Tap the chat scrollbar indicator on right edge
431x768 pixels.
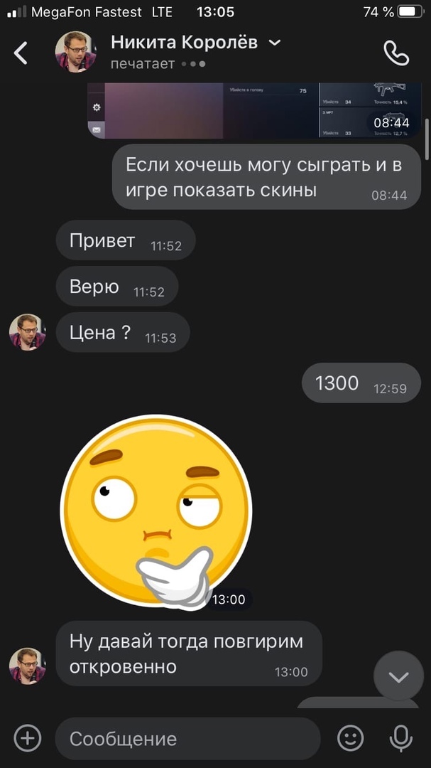[x=427, y=139]
